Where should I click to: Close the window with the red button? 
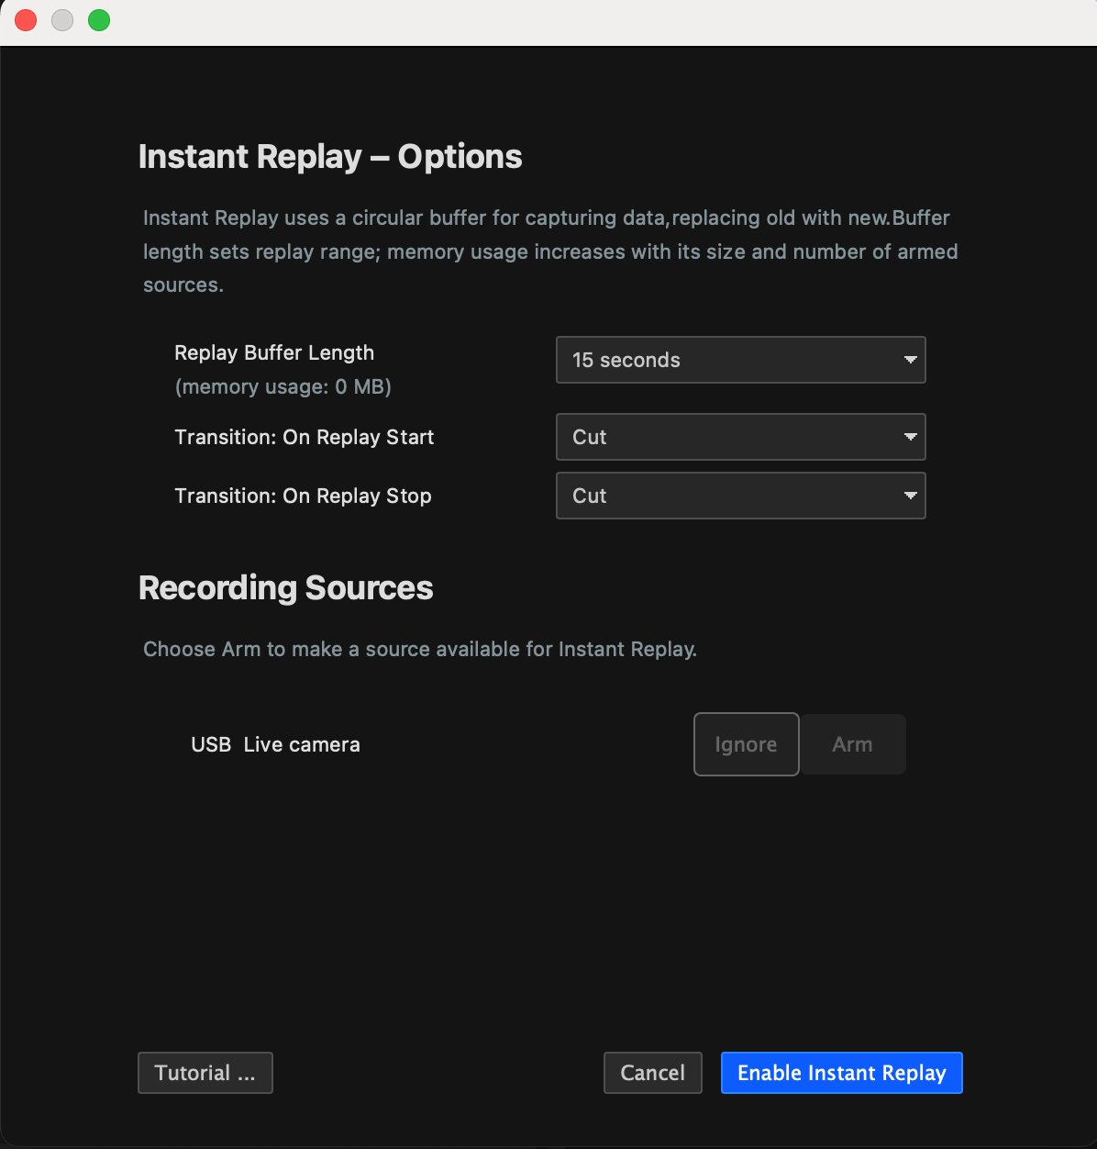(26, 20)
